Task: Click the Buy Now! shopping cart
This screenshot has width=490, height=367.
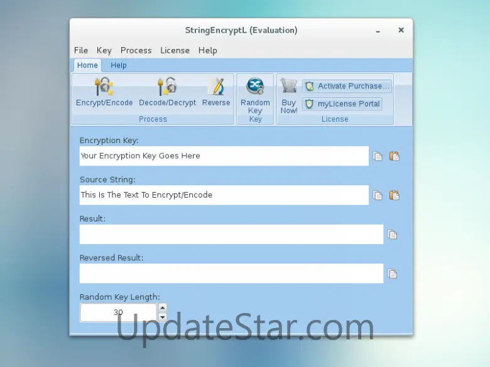Action: tap(289, 95)
